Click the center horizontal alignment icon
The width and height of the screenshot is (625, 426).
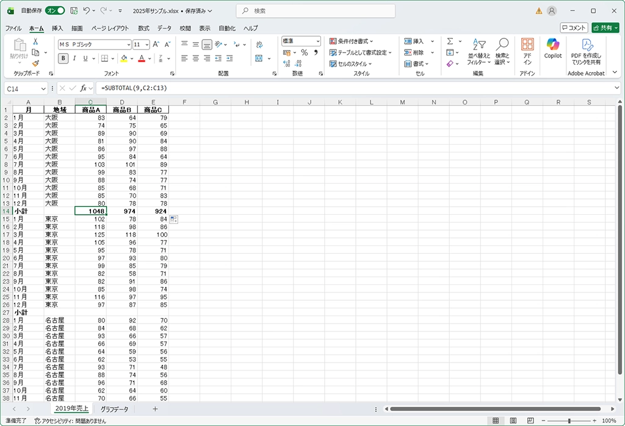[x=195, y=59]
